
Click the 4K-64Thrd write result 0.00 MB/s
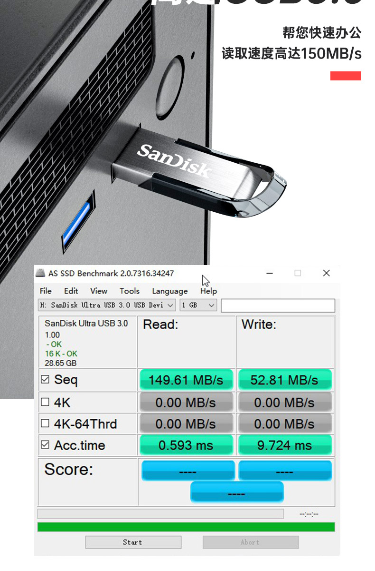[285, 423]
